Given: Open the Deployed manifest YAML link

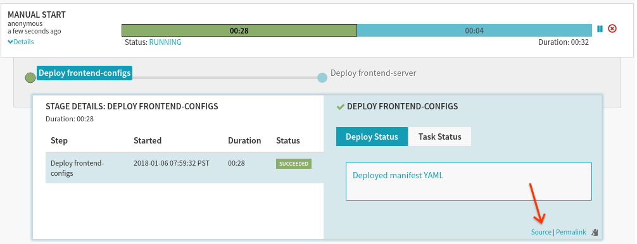Looking at the screenshot, I should (x=398, y=176).
